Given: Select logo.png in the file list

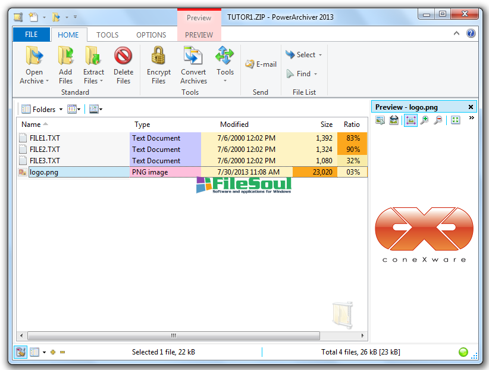Looking at the screenshot, I should click(x=44, y=172).
